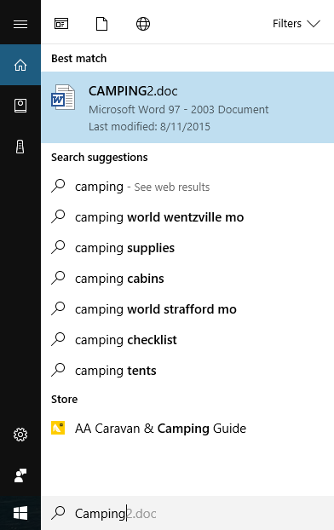Image resolution: width=334 pixels, height=530 pixels.
Task: Select magnifier icon beside 'camping tents'
Action: [x=58, y=370]
